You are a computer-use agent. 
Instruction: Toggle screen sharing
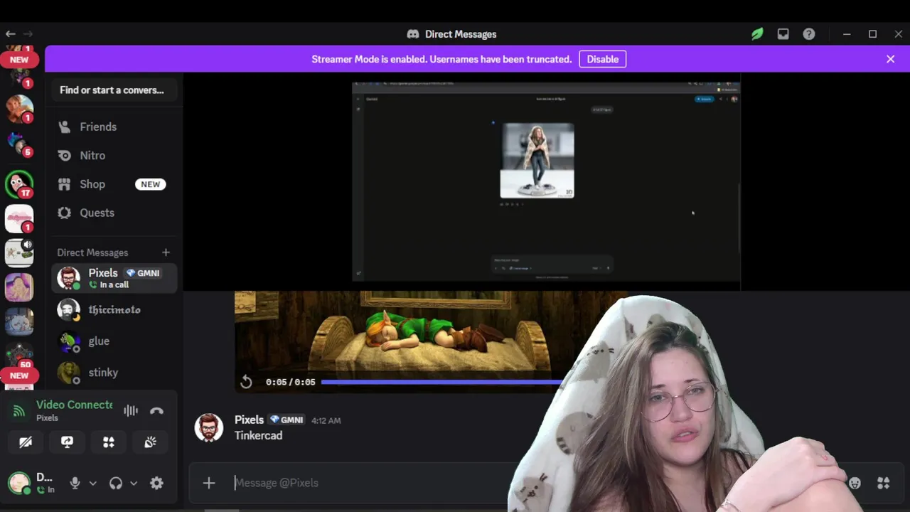click(67, 442)
